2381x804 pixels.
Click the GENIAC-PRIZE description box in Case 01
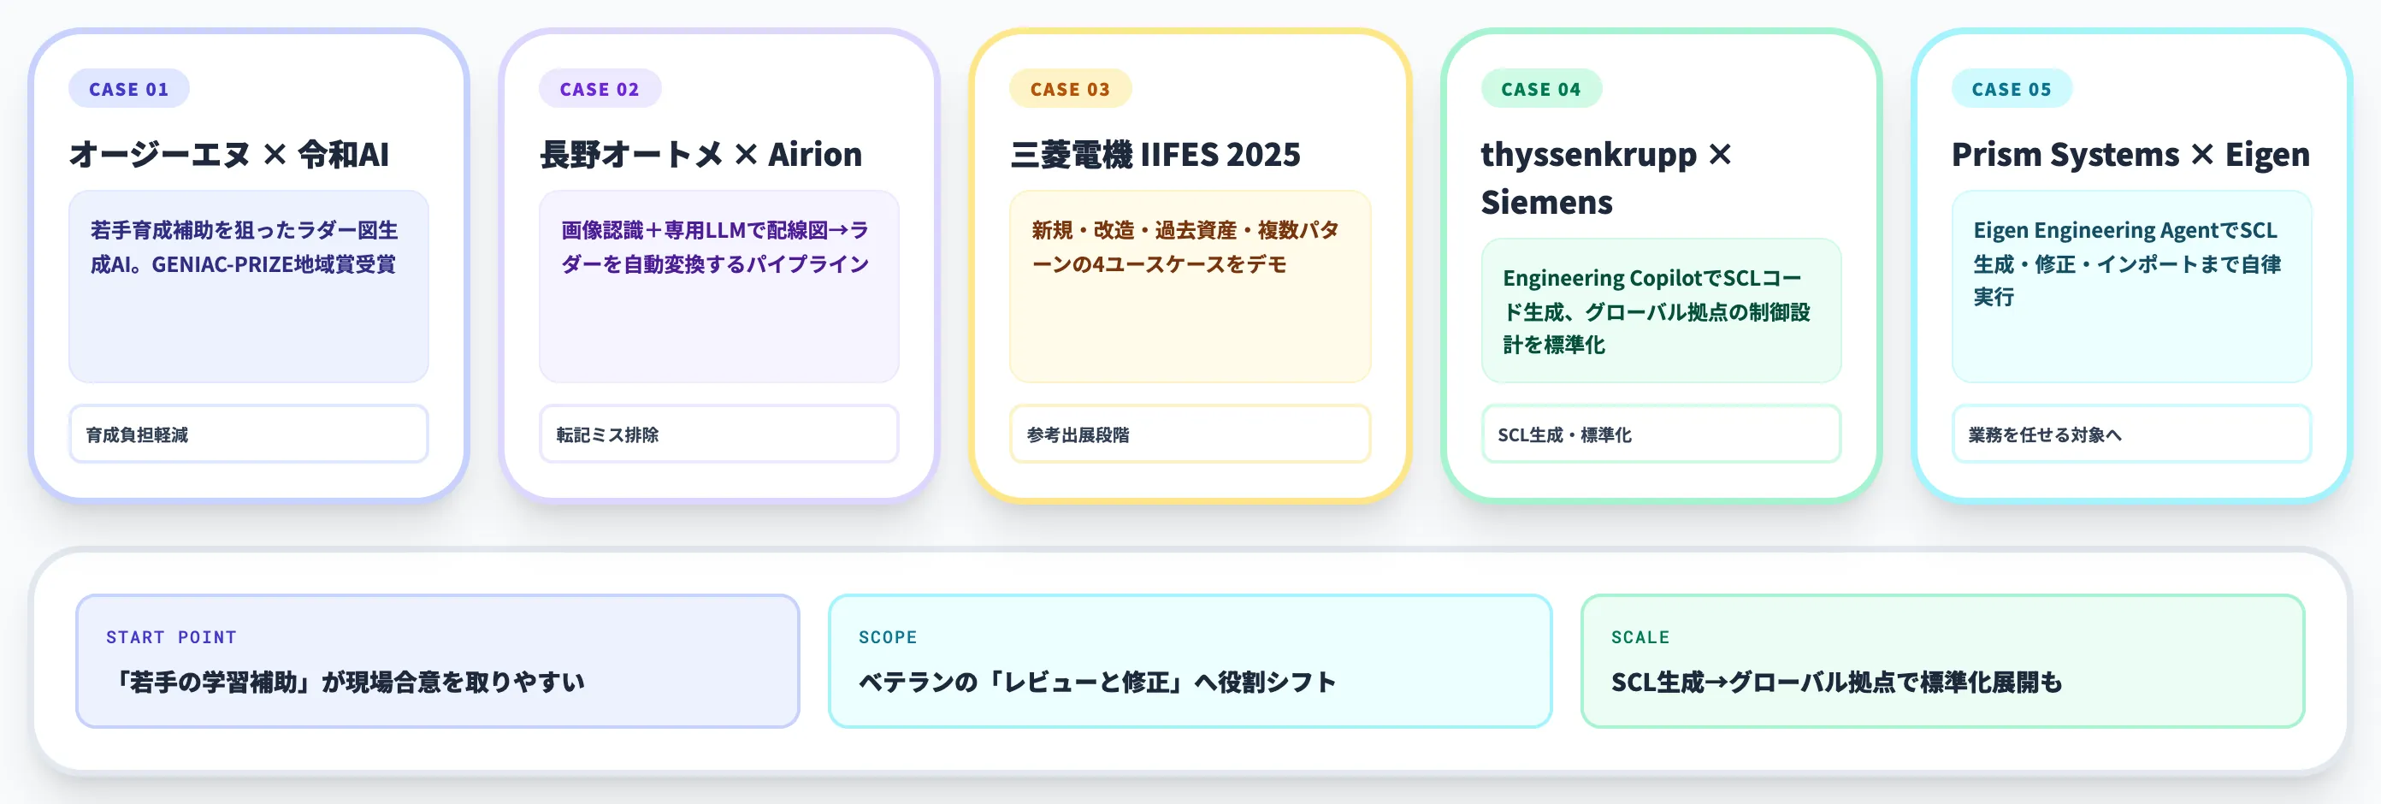point(249,287)
